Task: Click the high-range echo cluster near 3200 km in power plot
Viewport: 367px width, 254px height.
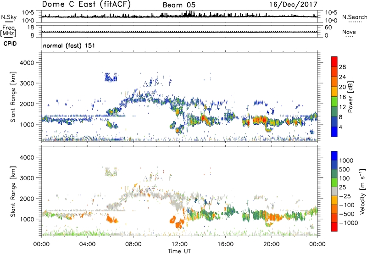Action: [111, 77]
